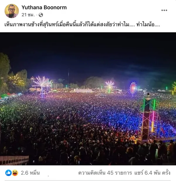This screenshot has height=181, width=176.
Task: Open the three-dot post options menu
Action: click(x=164, y=10)
